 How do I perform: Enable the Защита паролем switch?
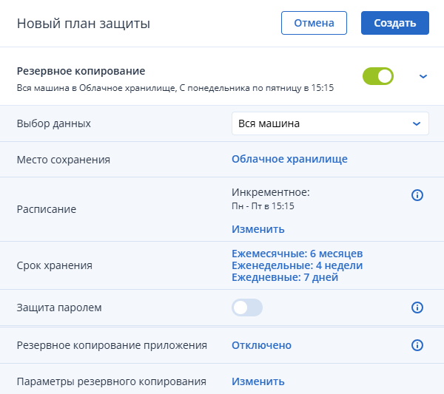tap(247, 308)
